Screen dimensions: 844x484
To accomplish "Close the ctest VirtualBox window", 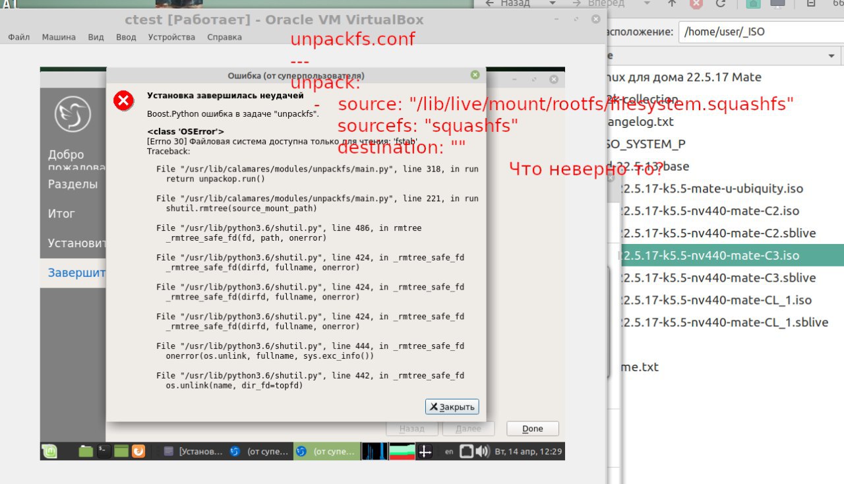I will point(596,19).
